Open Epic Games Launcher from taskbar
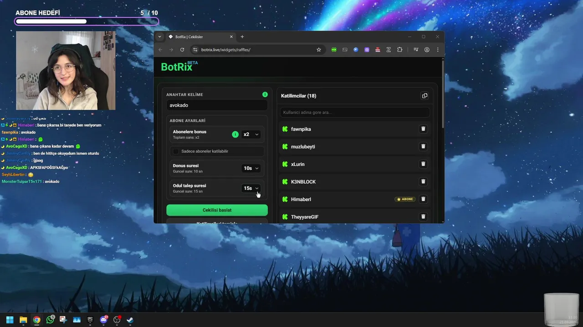 [90, 320]
